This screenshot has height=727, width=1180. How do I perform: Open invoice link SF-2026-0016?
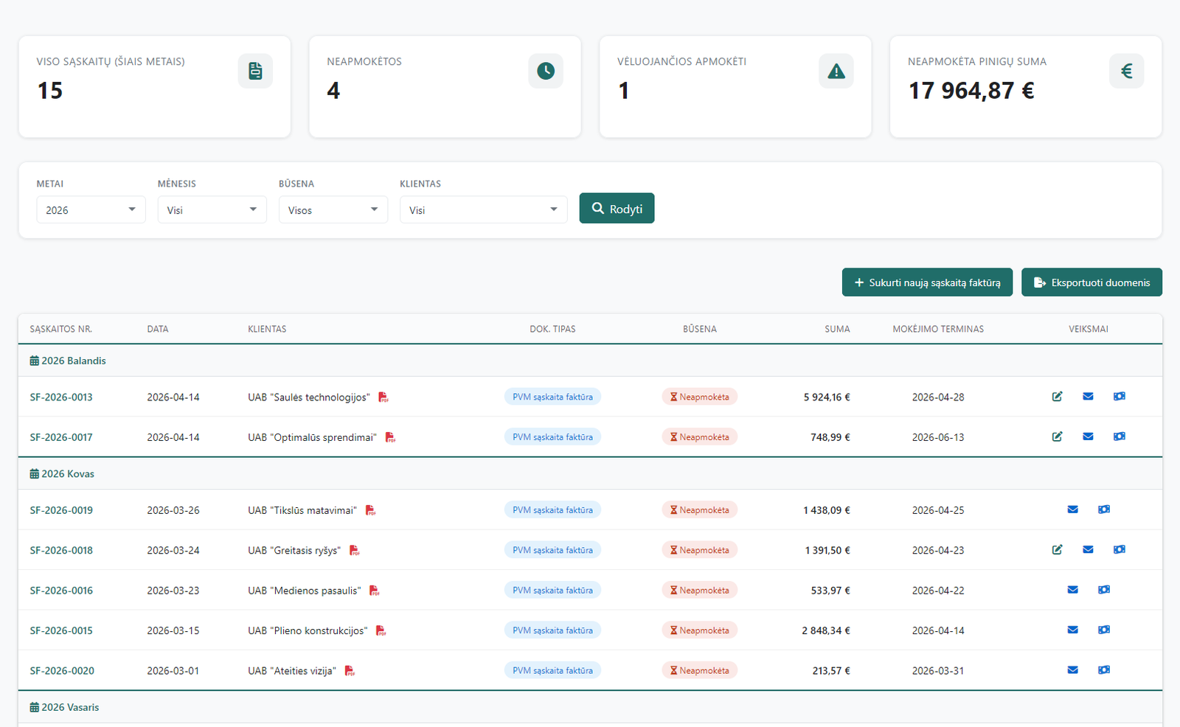(x=61, y=591)
